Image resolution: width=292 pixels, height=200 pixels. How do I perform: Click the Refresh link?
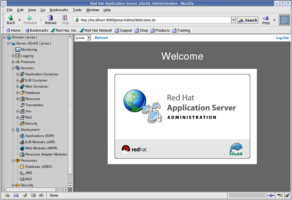[101, 38]
